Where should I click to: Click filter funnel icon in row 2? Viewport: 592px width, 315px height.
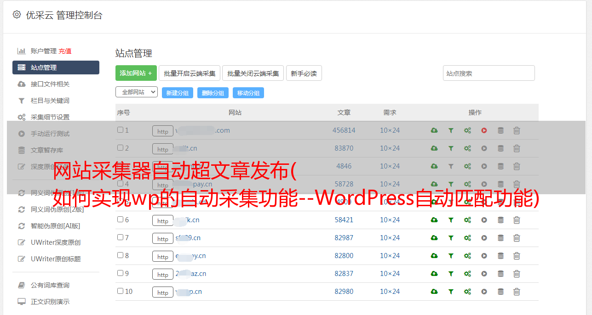(451, 148)
